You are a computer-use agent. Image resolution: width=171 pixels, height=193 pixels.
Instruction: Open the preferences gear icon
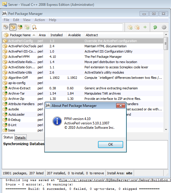click(x=164, y=27)
